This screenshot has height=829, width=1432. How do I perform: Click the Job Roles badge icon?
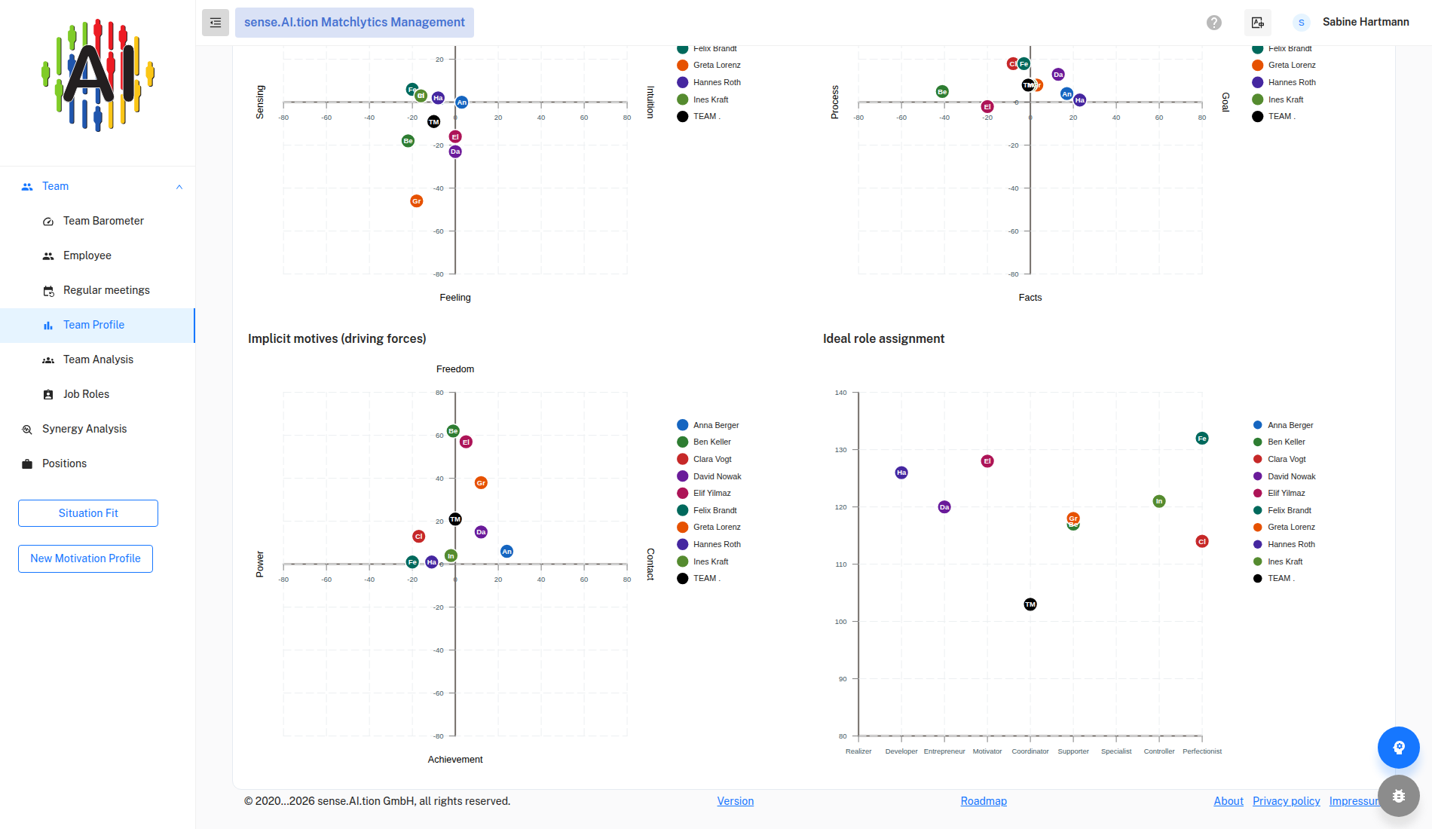point(48,395)
